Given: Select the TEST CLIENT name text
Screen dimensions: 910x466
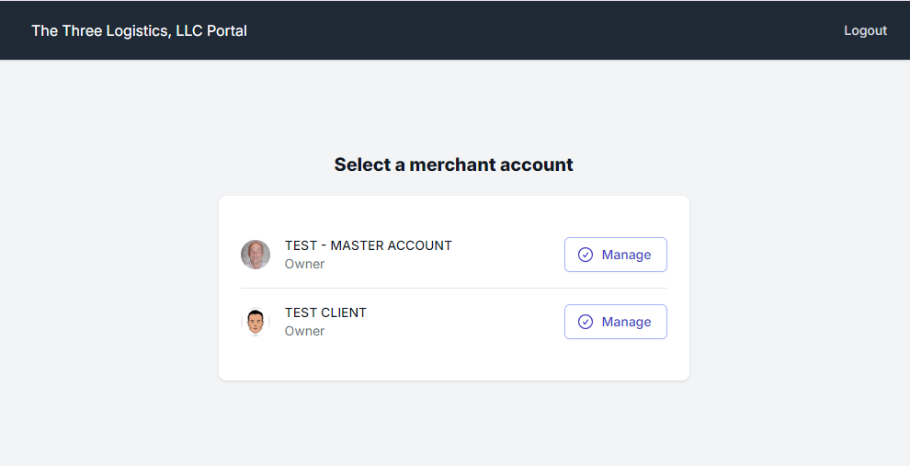Looking at the screenshot, I should [325, 313].
